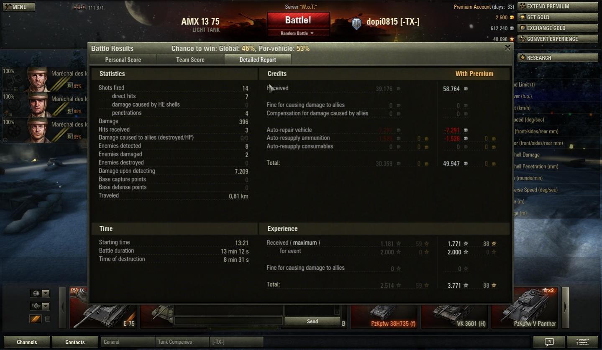The image size is (602, 350).
Task: Open the chat notifications speech bubble icon
Action: pos(549,342)
